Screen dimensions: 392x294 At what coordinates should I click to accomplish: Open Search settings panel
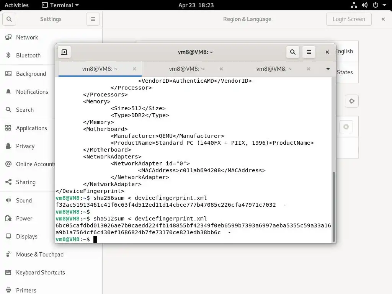tap(28, 110)
